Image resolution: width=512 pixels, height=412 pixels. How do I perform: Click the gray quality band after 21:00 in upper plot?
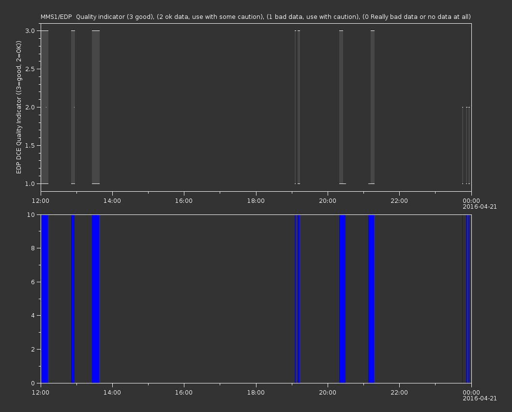click(373, 107)
